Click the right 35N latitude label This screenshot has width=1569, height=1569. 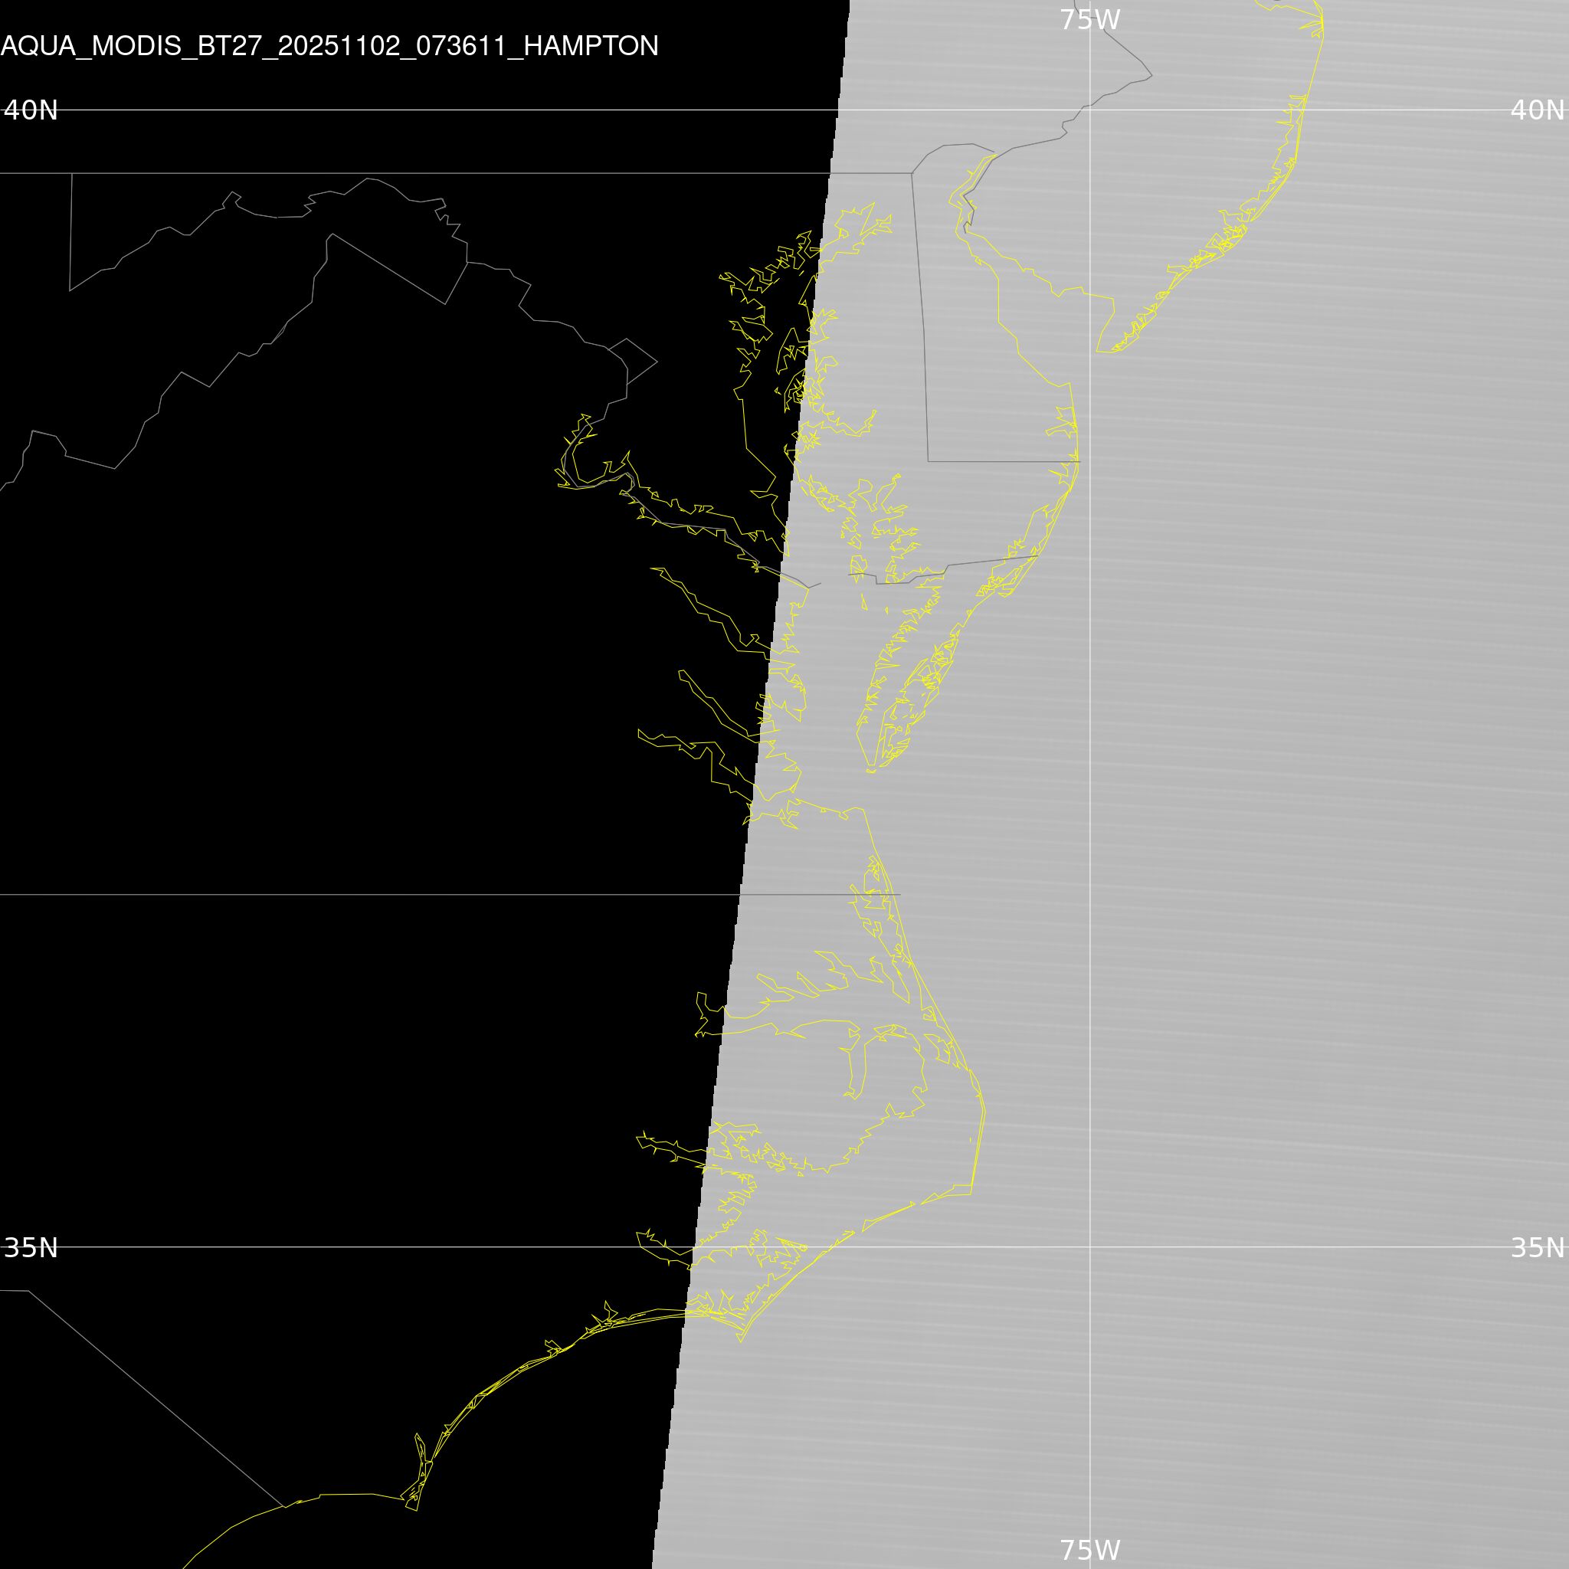(1537, 1247)
